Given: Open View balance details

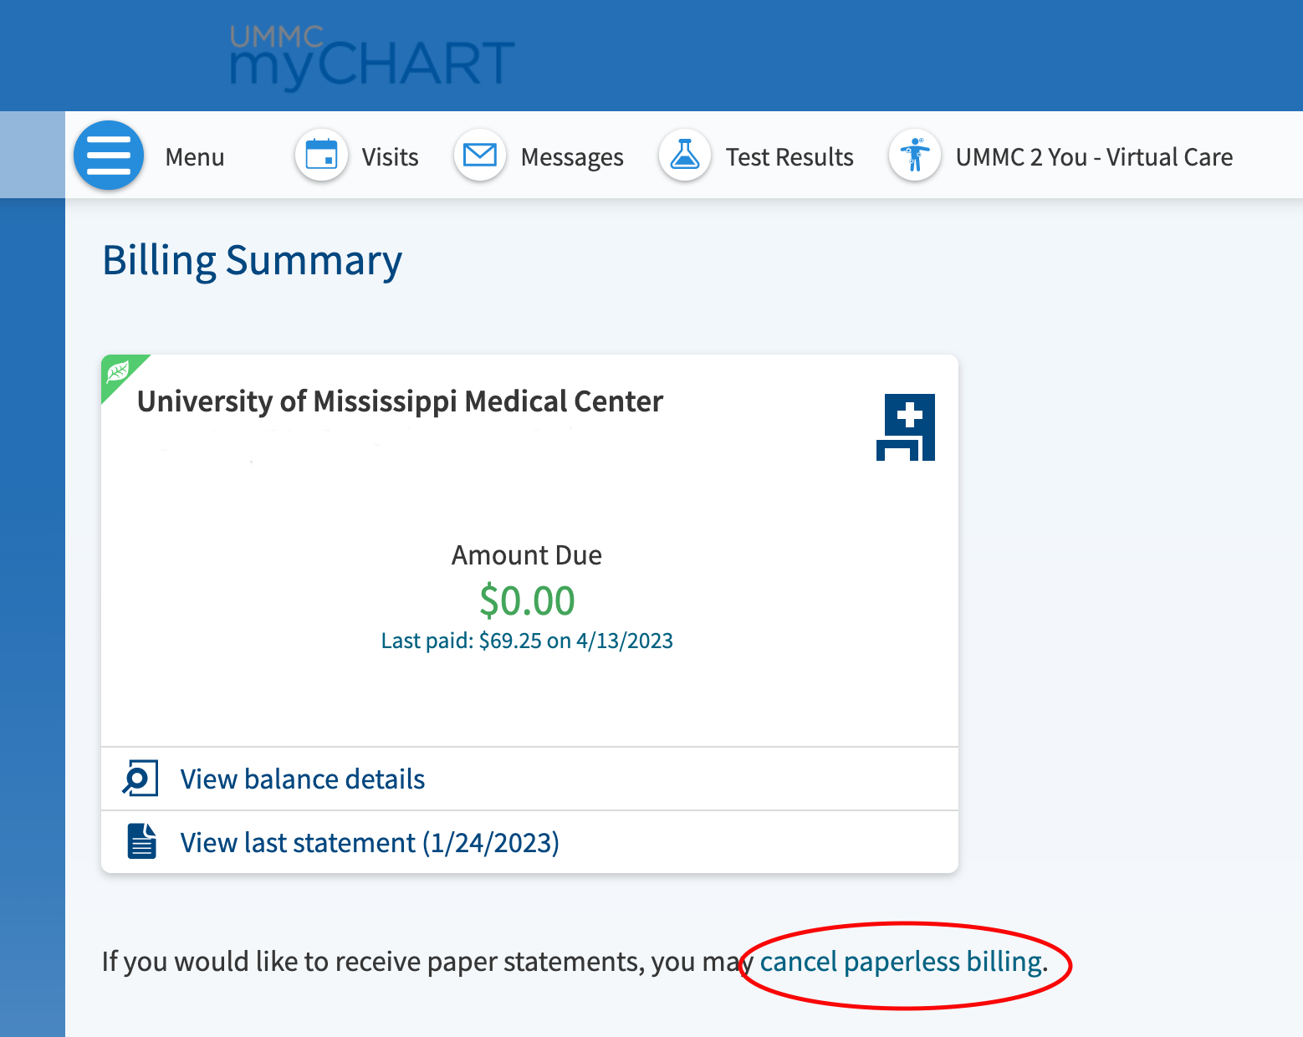Looking at the screenshot, I should click(303, 779).
